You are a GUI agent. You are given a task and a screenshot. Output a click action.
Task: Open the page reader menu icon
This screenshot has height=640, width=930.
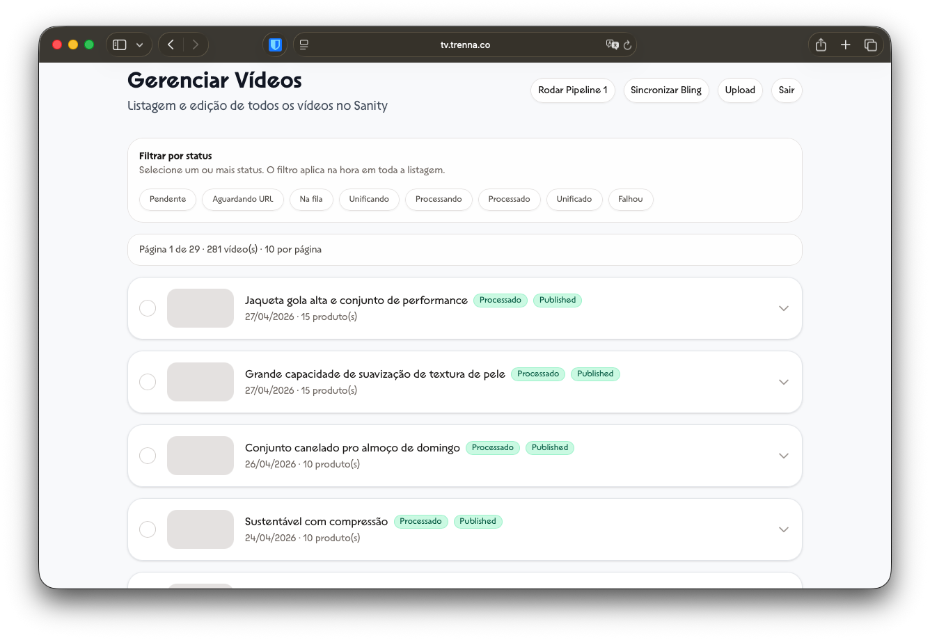tap(304, 45)
